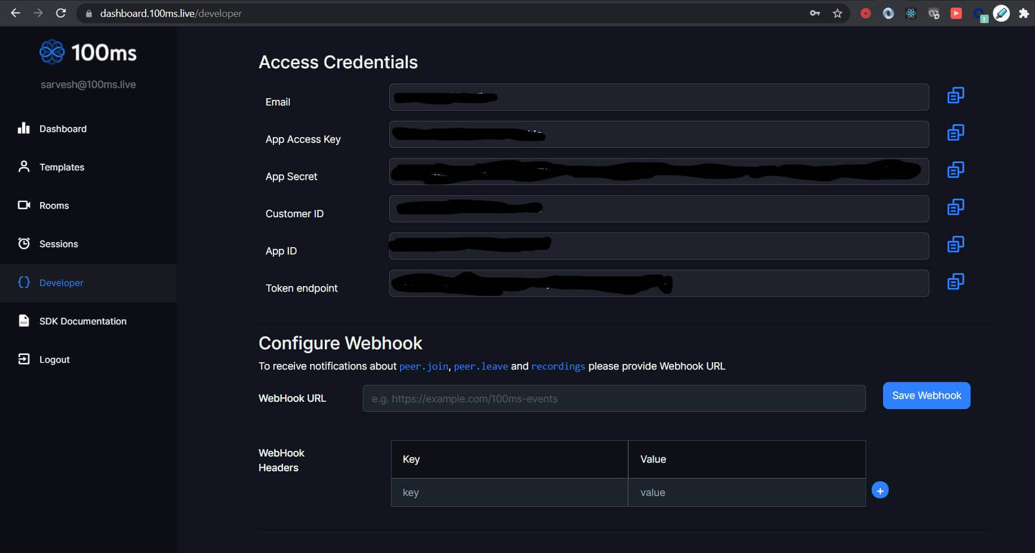Copy the App Access Key value
This screenshot has width=1035, height=553.
click(955, 133)
